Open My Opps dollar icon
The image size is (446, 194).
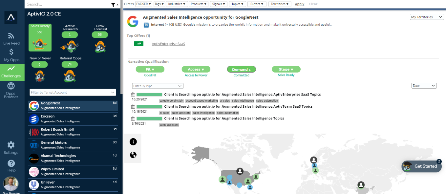click(11, 52)
